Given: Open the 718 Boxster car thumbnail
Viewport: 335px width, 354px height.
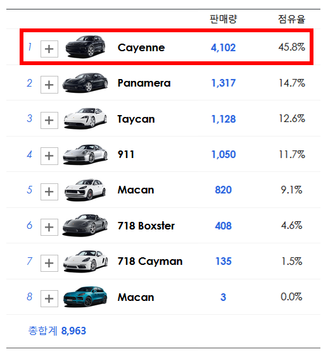Looking at the screenshot, I should (x=85, y=225).
